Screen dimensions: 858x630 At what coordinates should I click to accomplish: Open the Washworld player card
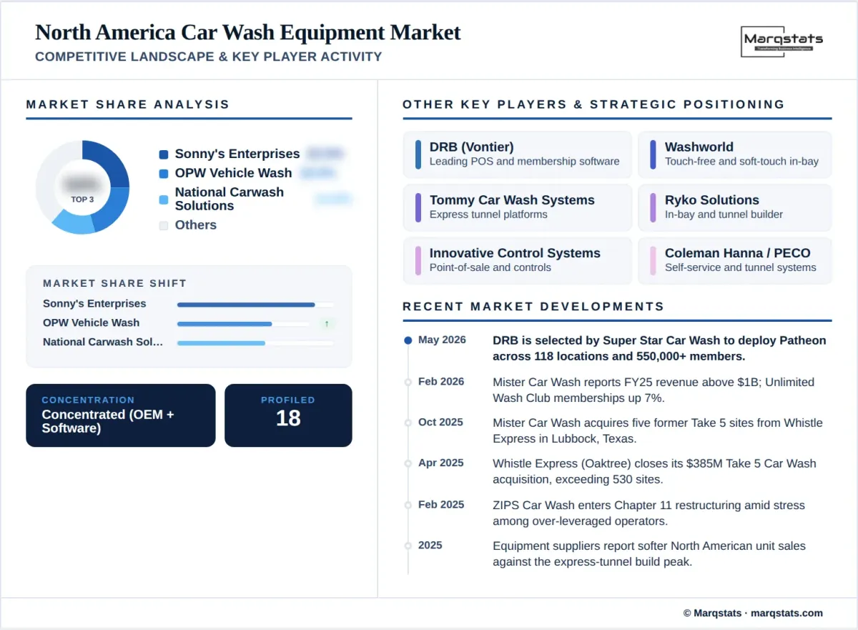(x=735, y=154)
